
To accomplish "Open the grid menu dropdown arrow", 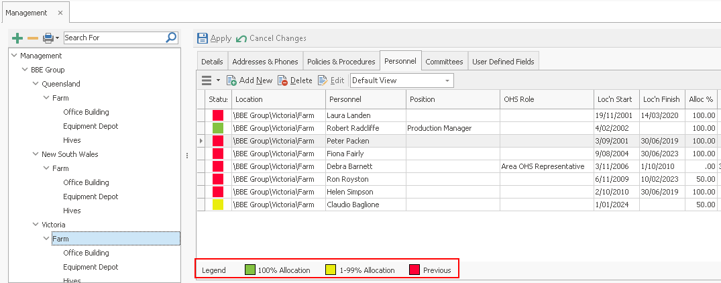I will click(218, 80).
